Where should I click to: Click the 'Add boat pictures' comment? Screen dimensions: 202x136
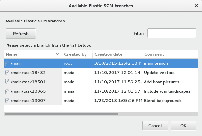(161, 82)
